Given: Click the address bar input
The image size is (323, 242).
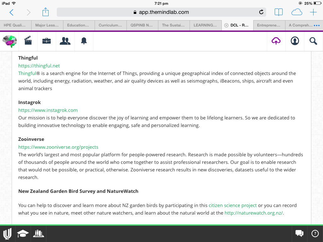Looking at the screenshot, I should point(161,12).
